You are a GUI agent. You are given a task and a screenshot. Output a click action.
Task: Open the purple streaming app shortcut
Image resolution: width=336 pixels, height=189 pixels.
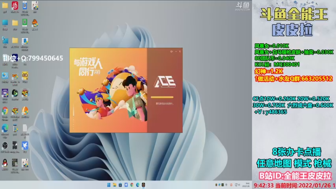pos(5,93)
